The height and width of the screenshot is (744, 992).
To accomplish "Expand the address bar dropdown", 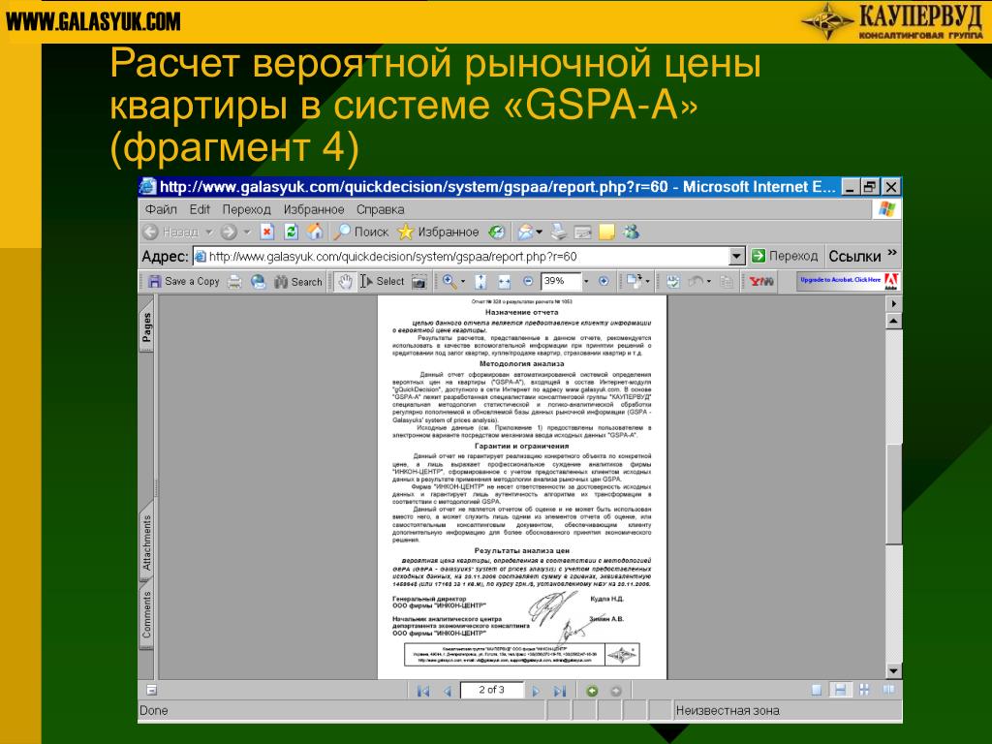I will tap(736, 256).
